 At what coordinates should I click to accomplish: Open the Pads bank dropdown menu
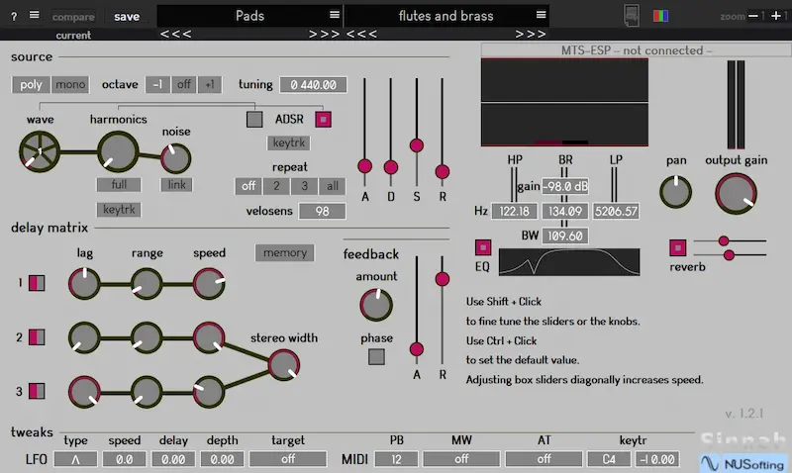click(x=335, y=15)
